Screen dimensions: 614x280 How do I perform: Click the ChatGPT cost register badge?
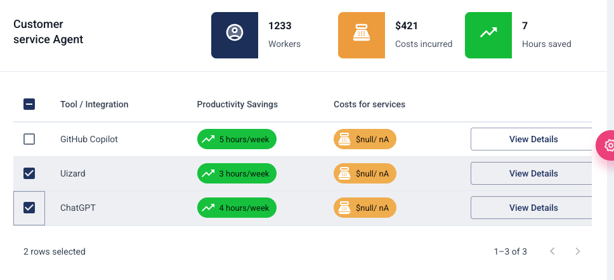pos(365,208)
